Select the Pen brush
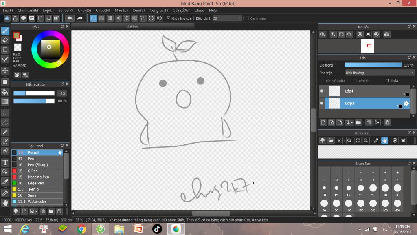 point(37,159)
